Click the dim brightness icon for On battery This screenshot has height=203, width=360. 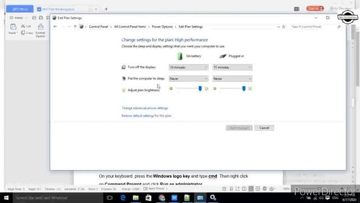point(171,89)
